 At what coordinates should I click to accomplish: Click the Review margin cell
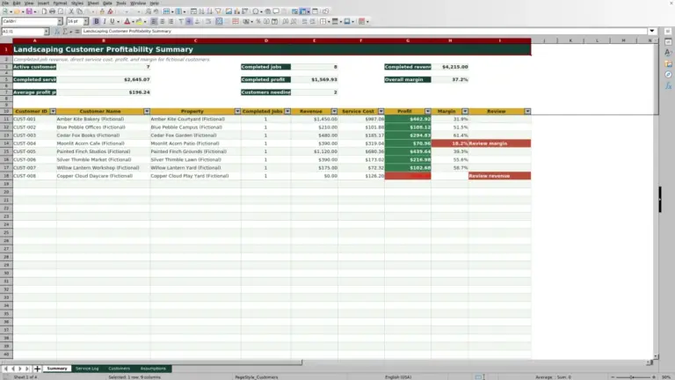499,143
